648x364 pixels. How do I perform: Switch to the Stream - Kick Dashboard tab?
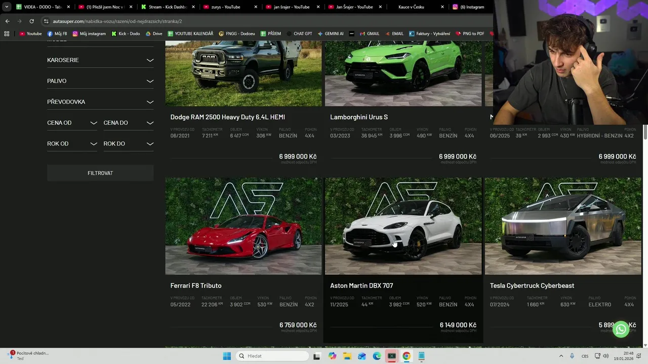[168, 7]
